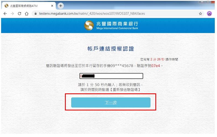
Task: Bookmark this page with the star icon
Action: coord(200,14)
